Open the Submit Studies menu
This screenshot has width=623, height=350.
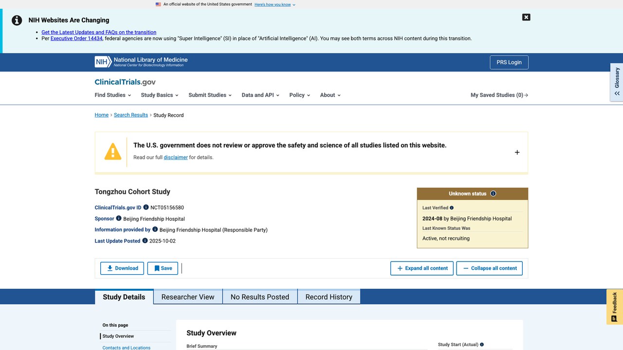(x=210, y=95)
